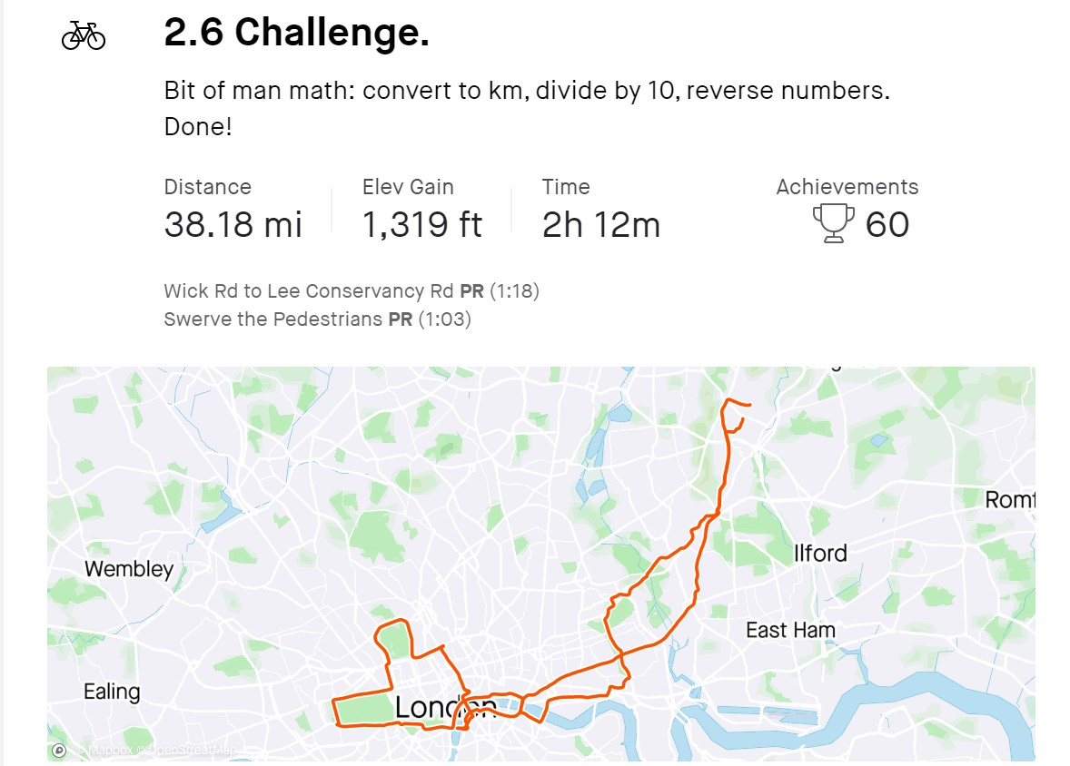Click the Achievements heading label

pyautogui.click(x=847, y=187)
